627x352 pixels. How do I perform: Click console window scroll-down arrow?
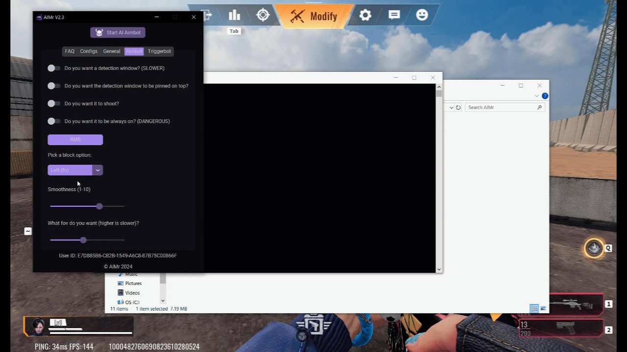439,269
